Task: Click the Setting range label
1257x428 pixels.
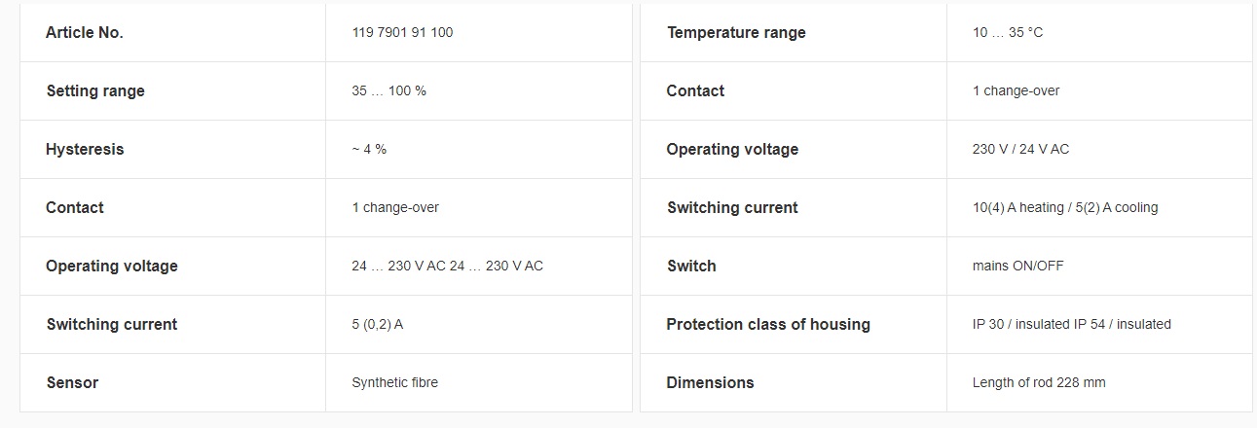Action: click(95, 90)
